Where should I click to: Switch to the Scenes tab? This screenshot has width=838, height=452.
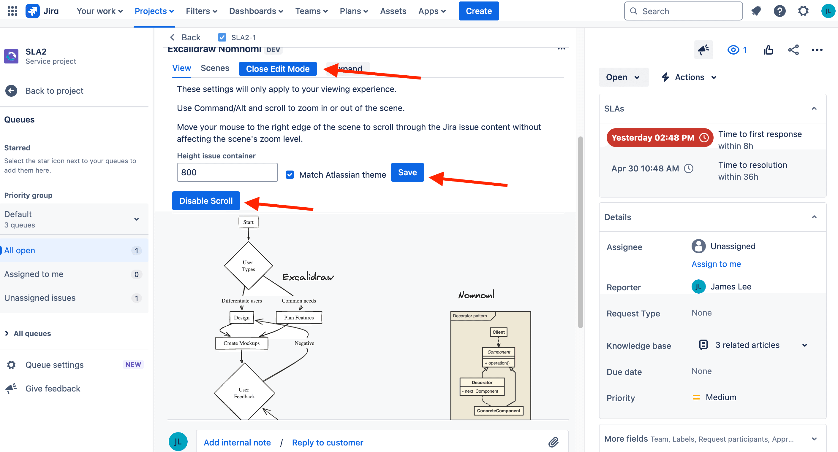(x=215, y=68)
